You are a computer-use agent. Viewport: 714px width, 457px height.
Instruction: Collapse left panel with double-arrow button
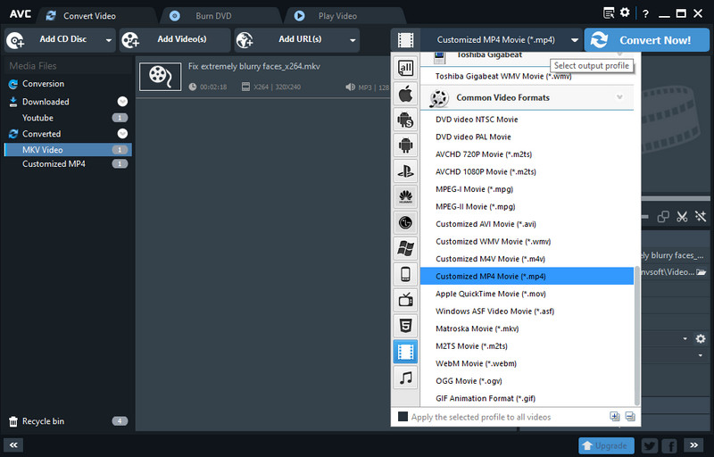pos(13,445)
